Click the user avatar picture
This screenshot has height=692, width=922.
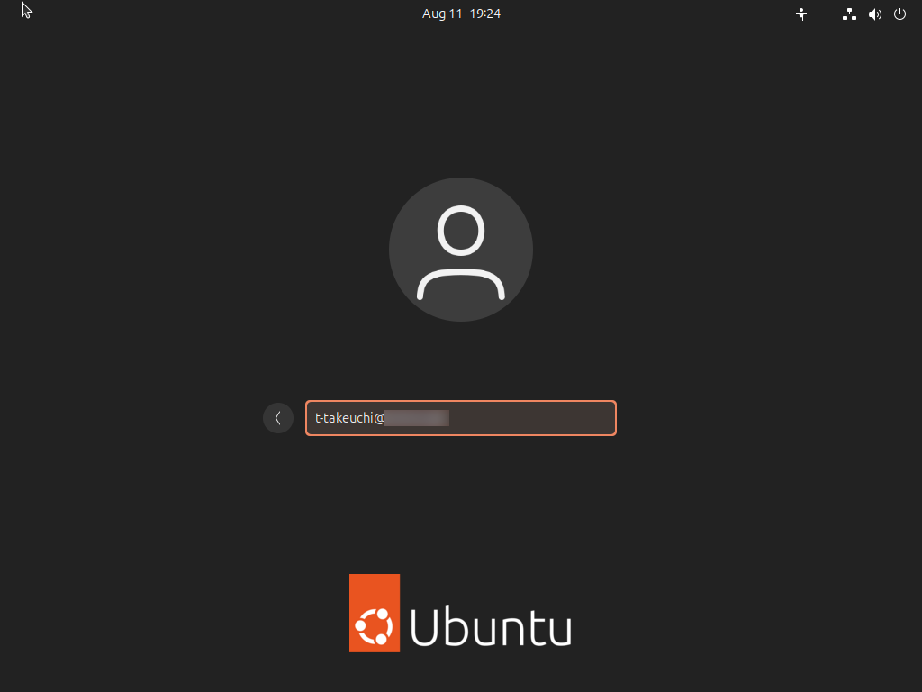461,250
